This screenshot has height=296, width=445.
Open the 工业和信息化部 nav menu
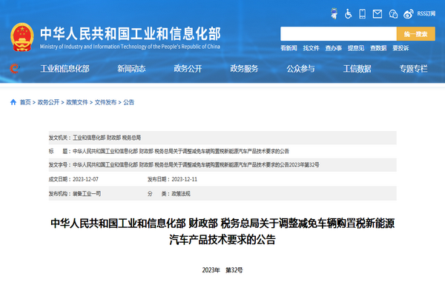65,69
